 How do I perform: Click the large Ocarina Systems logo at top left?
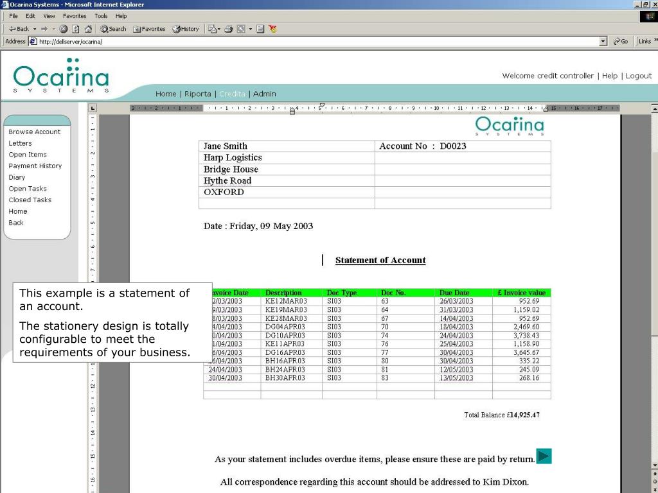pyautogui.click(x=61, y=76)
